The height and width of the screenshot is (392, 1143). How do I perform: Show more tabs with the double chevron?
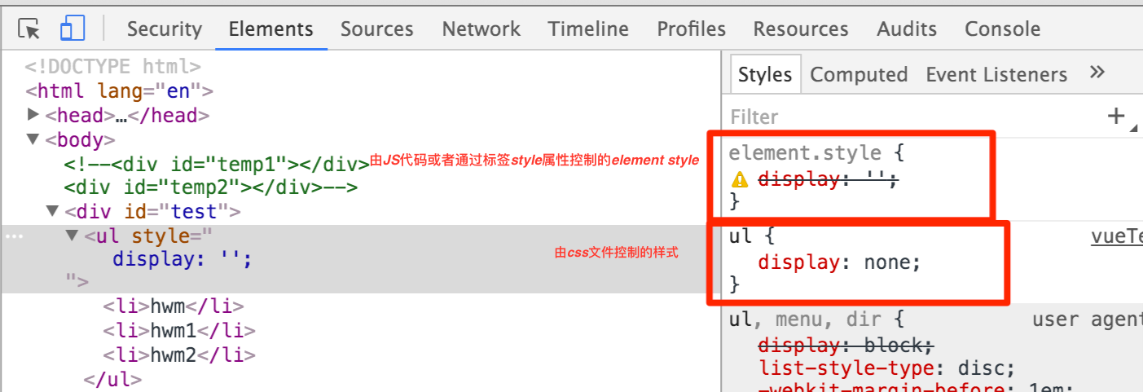pyautogui.click(x=1097, y=73)
